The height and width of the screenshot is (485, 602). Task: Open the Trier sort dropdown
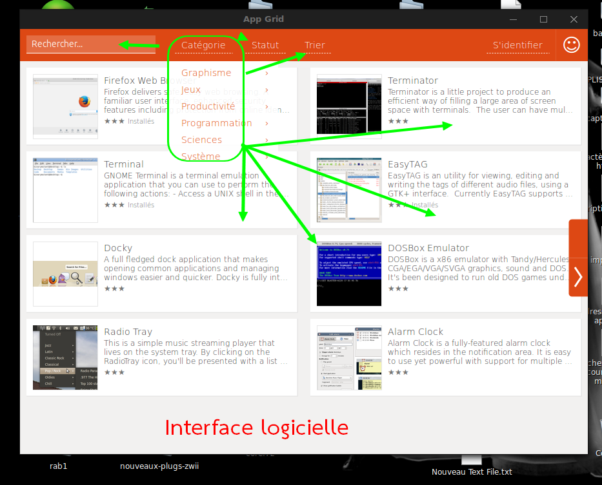[315, 45]
